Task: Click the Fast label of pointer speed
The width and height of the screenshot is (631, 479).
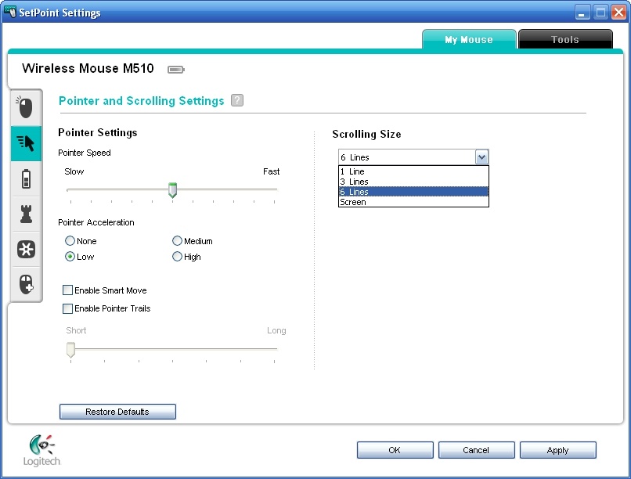Action: point(271,171)
